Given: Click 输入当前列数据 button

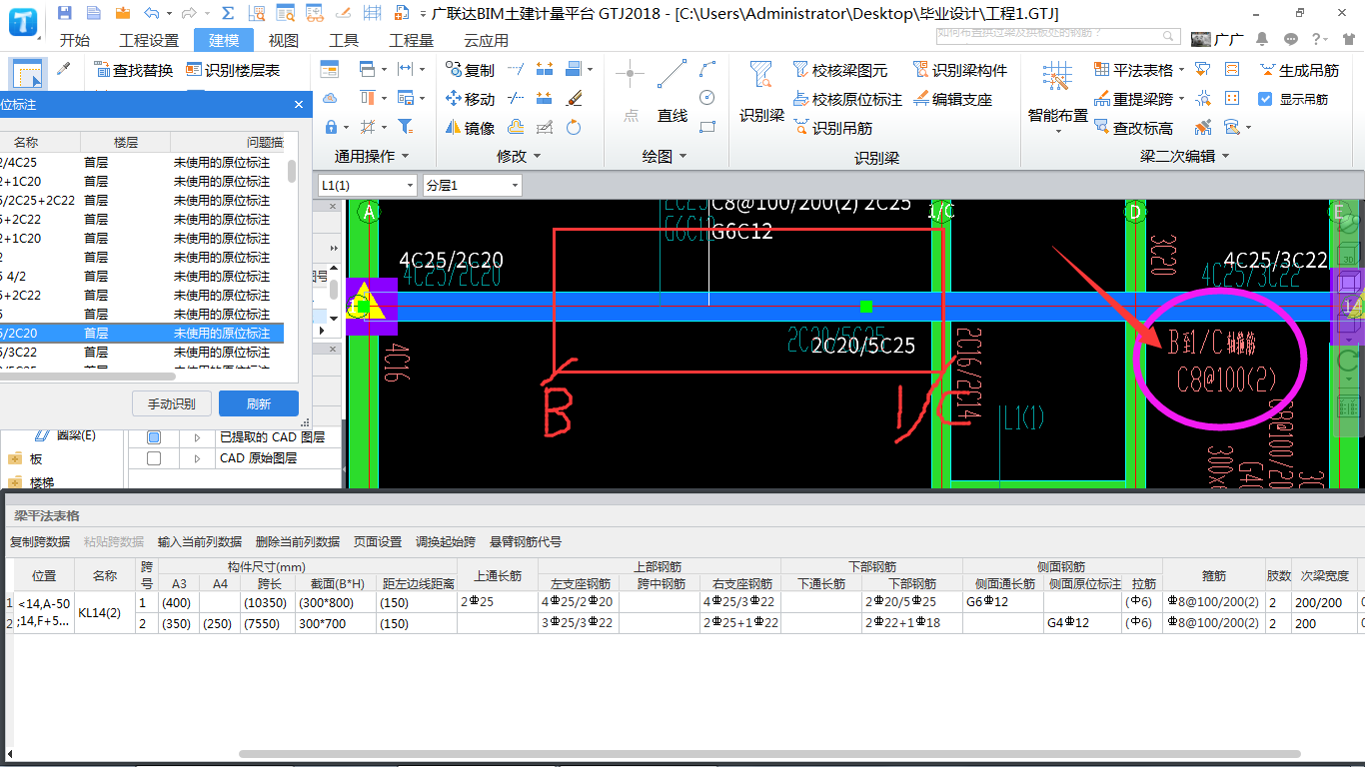Looking at the screenshot, I should click(x=200, y=542).
